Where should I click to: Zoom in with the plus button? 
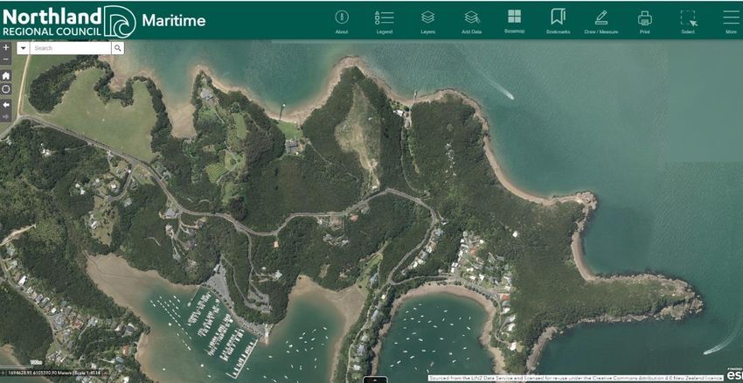point(6,48)
